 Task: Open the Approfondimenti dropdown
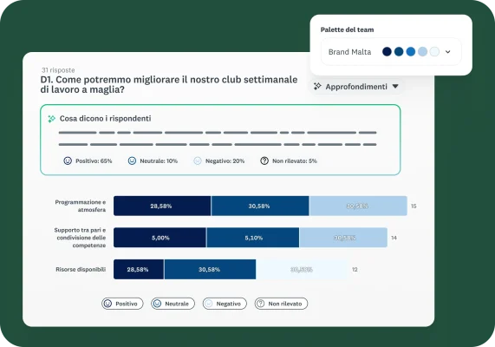[356, 86]
